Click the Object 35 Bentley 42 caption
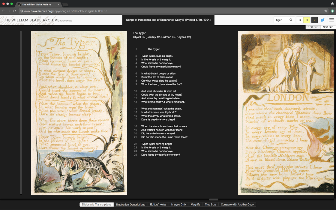 coord(162,37)
